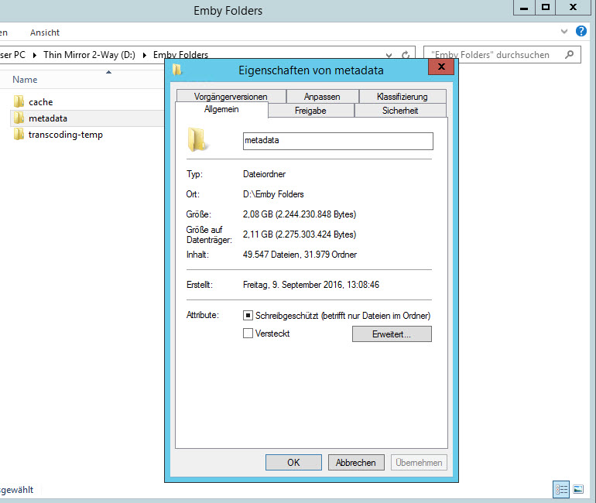Sort by the Name column header
The height and width of the screenshot is (503, 596).
25,80
